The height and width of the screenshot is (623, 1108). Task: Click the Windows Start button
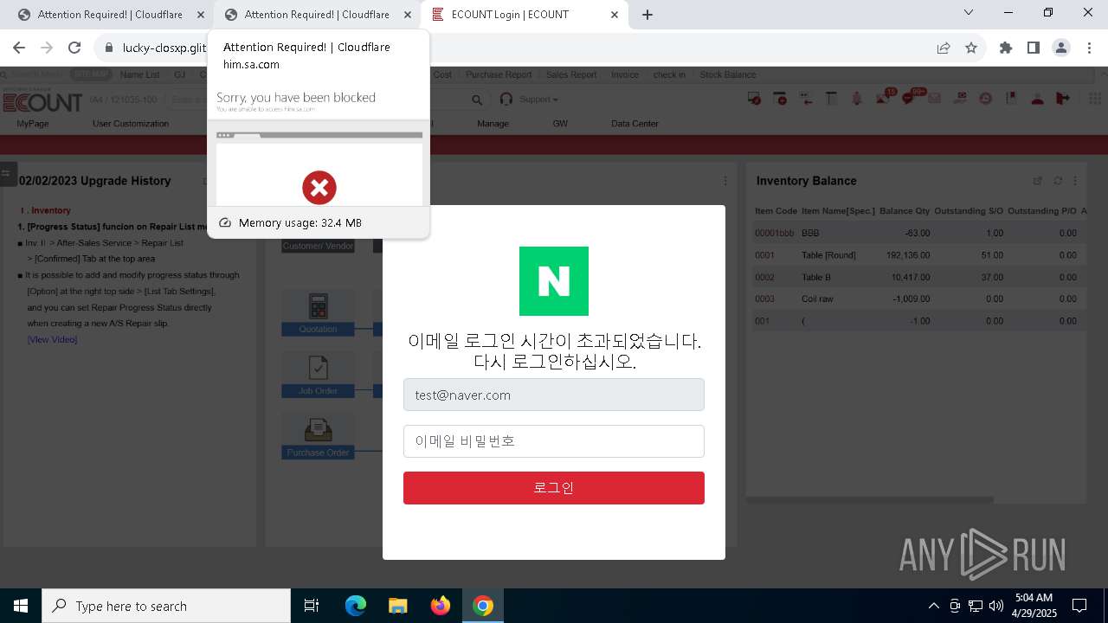(x=21, y=606)
